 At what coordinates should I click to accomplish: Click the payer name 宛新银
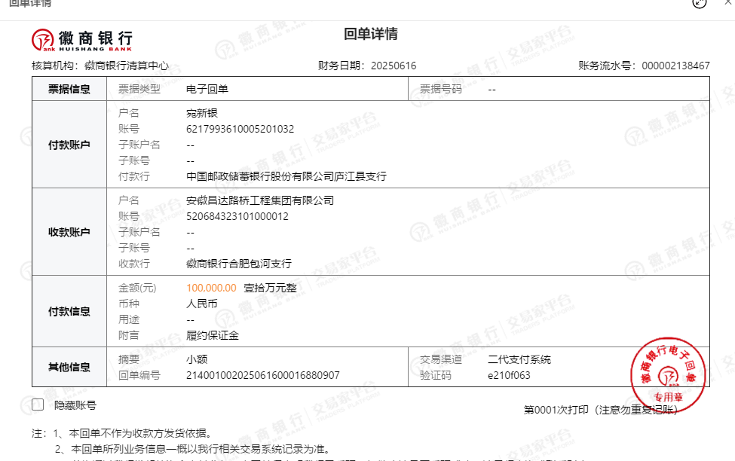click(x=202, y=113)
